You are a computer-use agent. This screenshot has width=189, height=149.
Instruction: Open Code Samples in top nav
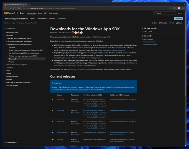tap(53, 13)
